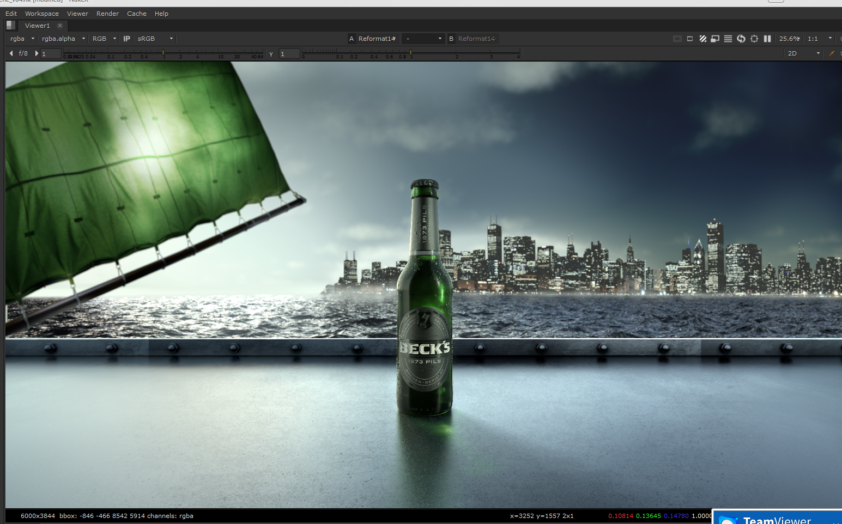Click the f/8 f-stop label
Image resolution: width=842 pixels, height=524 pixels.
point(23,53)
